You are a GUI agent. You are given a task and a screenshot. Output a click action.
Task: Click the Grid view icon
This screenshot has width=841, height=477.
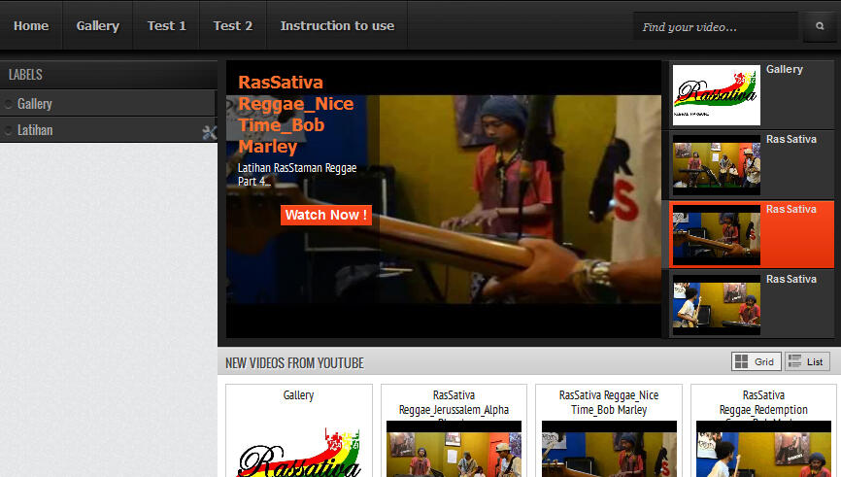pos(741,361)
